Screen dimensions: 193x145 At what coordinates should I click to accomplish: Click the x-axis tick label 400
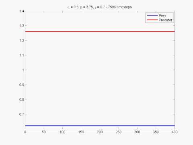pyautogui.click(x=175, y=132)
